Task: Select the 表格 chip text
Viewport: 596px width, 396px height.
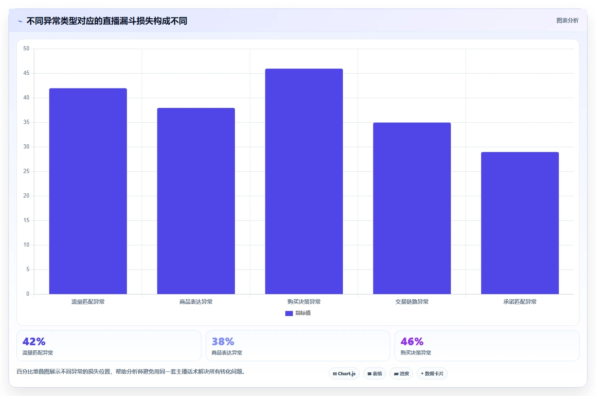Action: click(377, 374)
